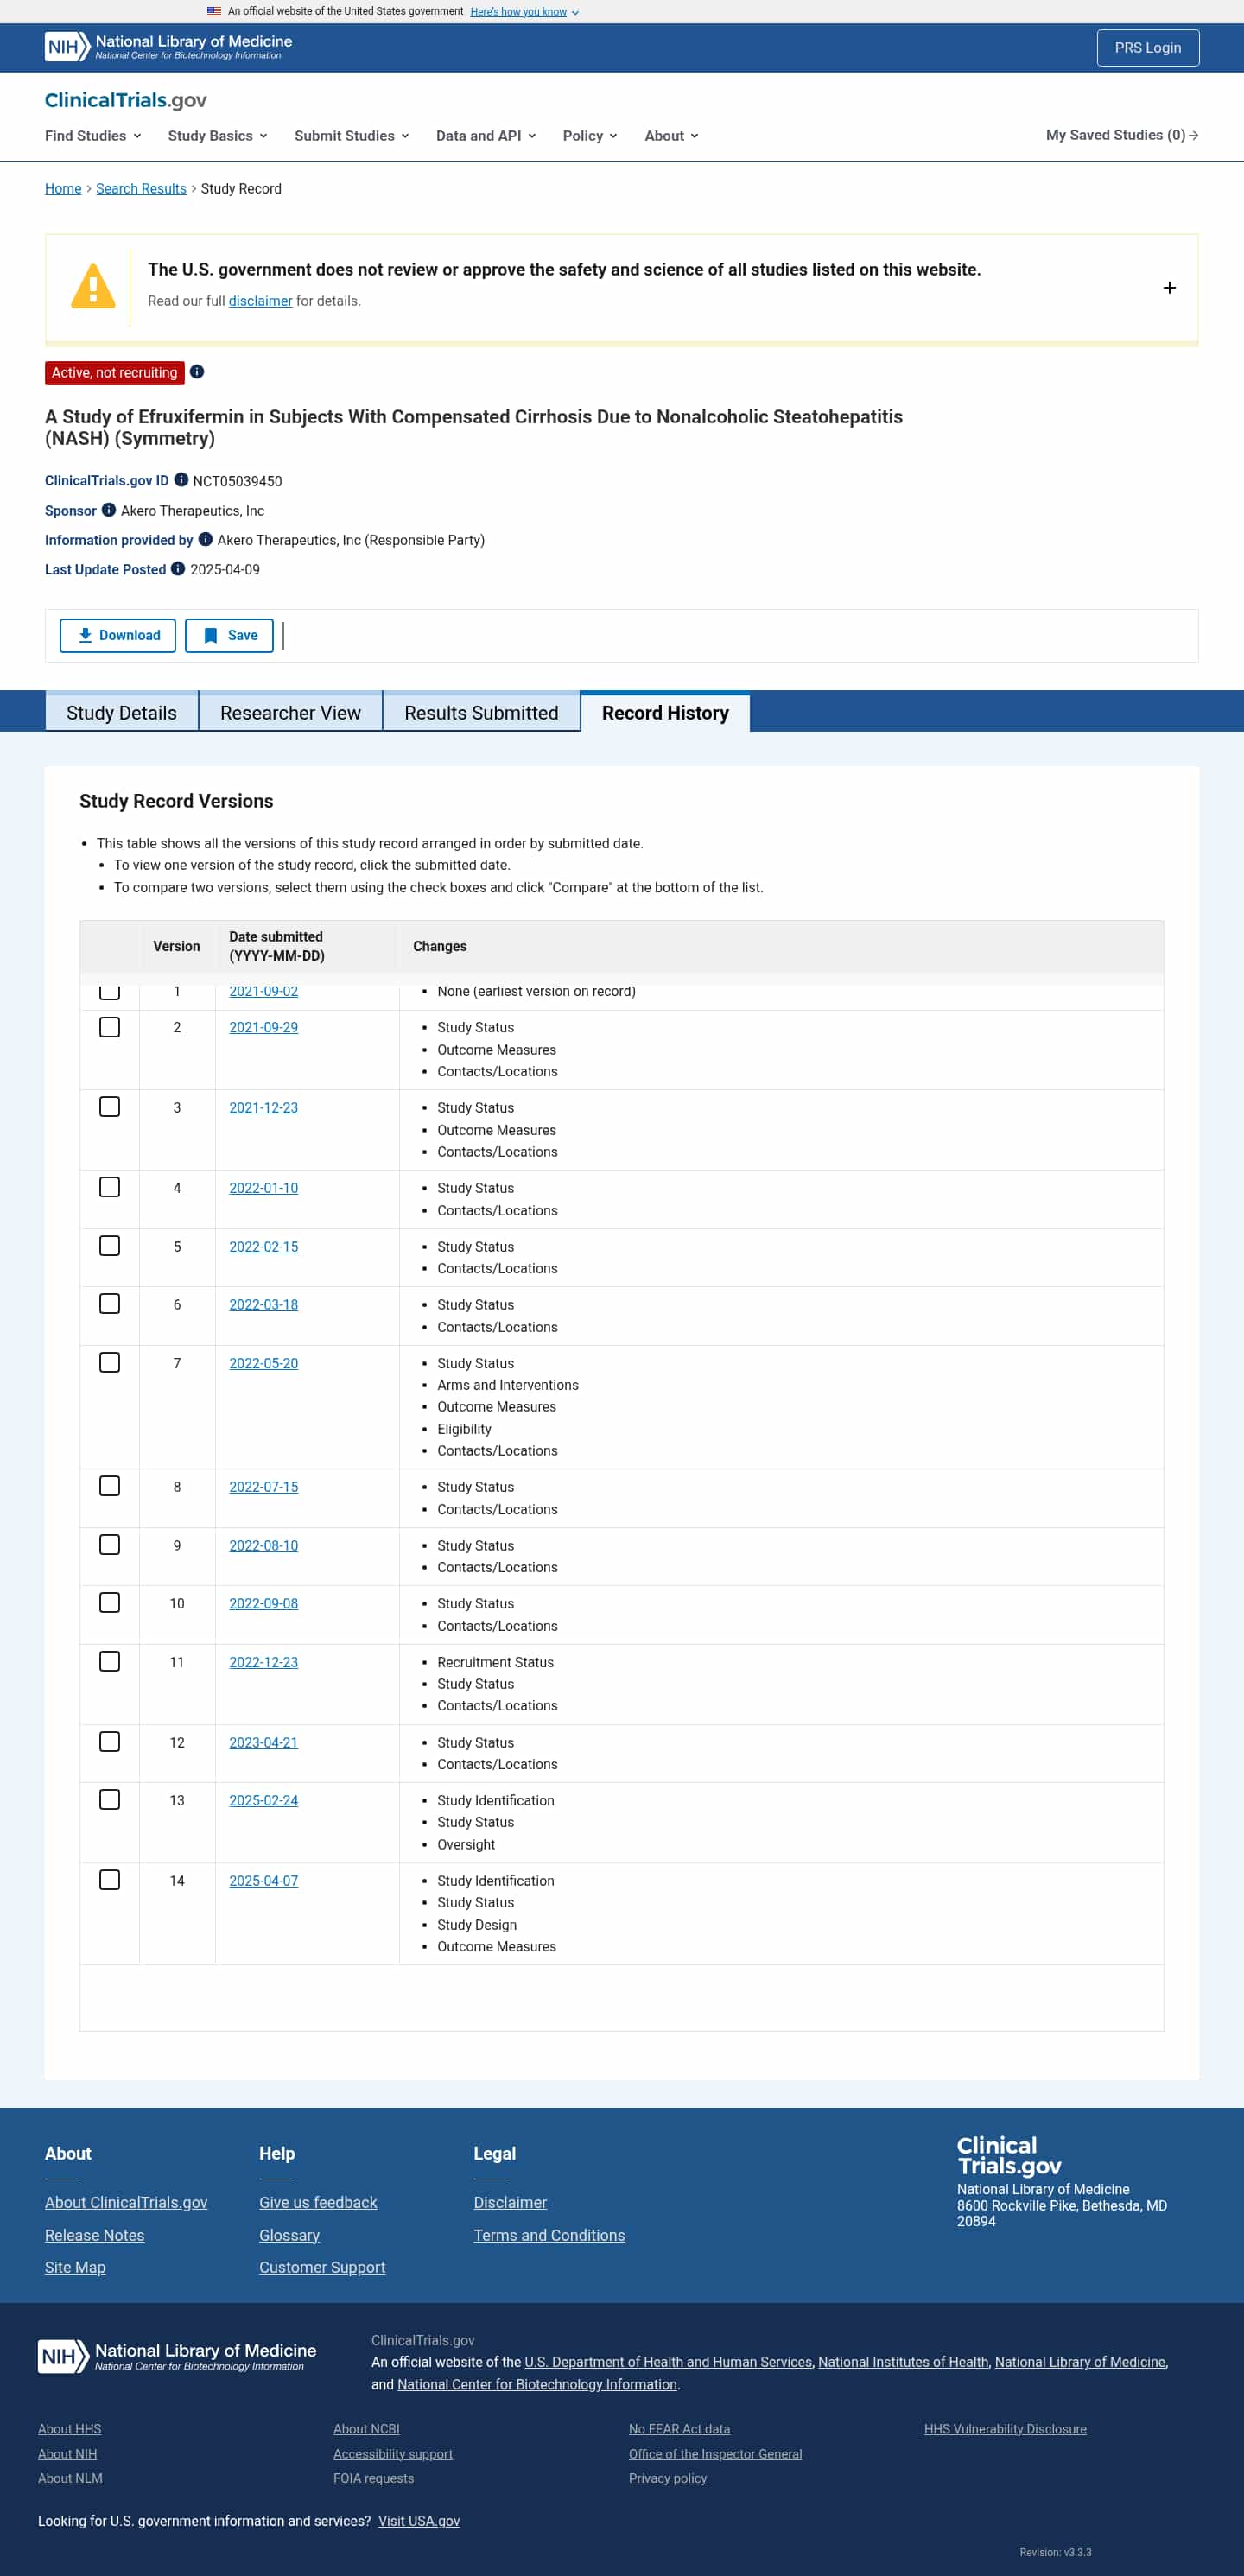Open My Saved Studies page
This screenshot has height=2576, width=1244.
coord(1121,135)
